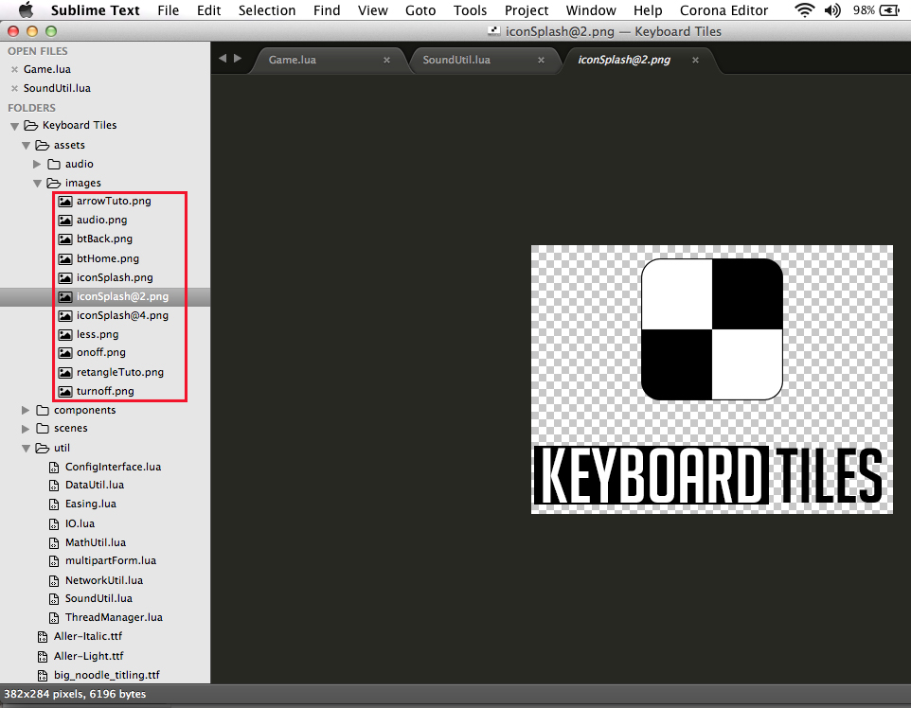Click the volume icon in the menu bar
This screenshot has width=911, height=708.
[834, 10]
